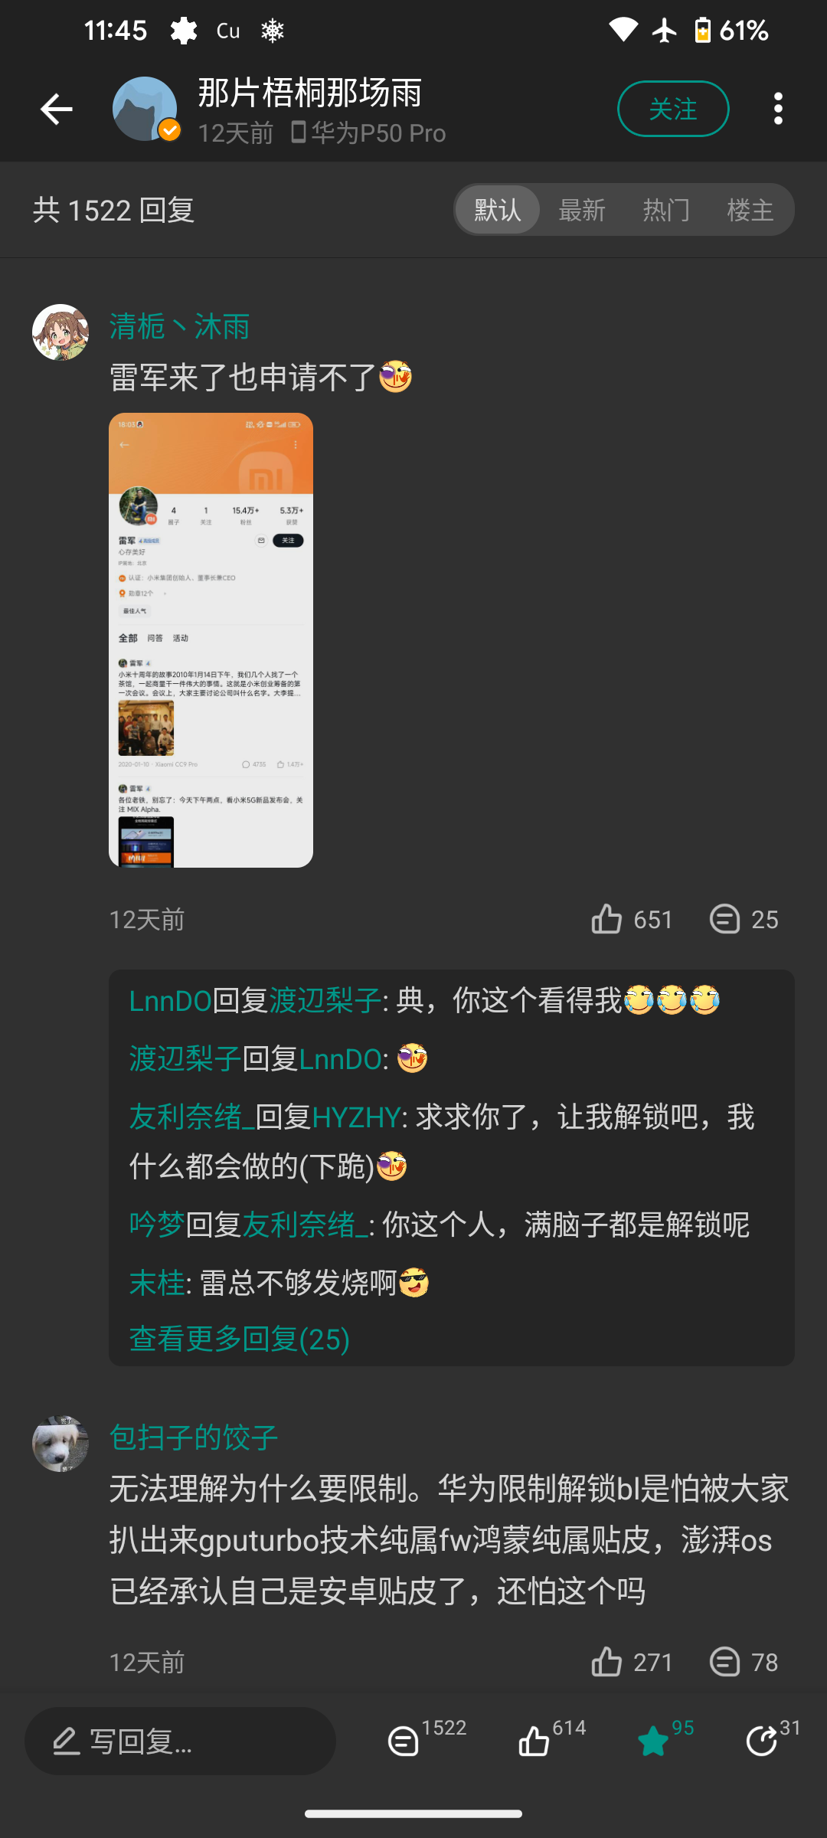The image size is (827, 1838).
Task: Open 包扫子的饺子 username link
Action: coord(194,1437)
